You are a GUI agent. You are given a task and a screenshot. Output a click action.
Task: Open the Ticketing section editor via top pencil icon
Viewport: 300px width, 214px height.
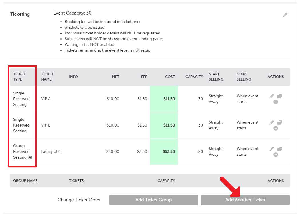pyautogui.click(x=285, y=15)
